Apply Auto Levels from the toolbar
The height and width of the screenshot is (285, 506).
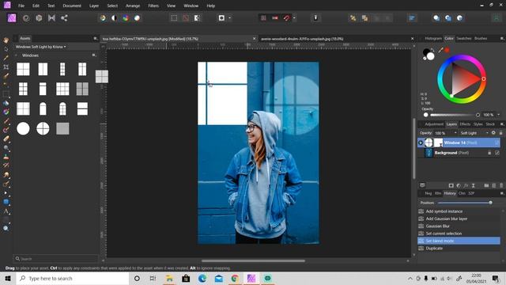pyautogui.click(x=103, y=18)
